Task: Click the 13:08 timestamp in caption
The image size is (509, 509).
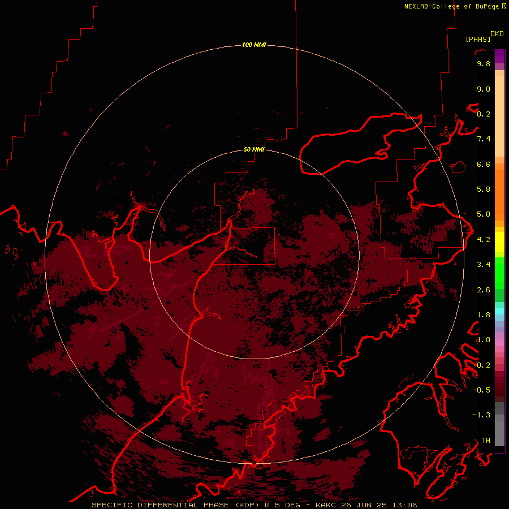Action: click(406, 505)
